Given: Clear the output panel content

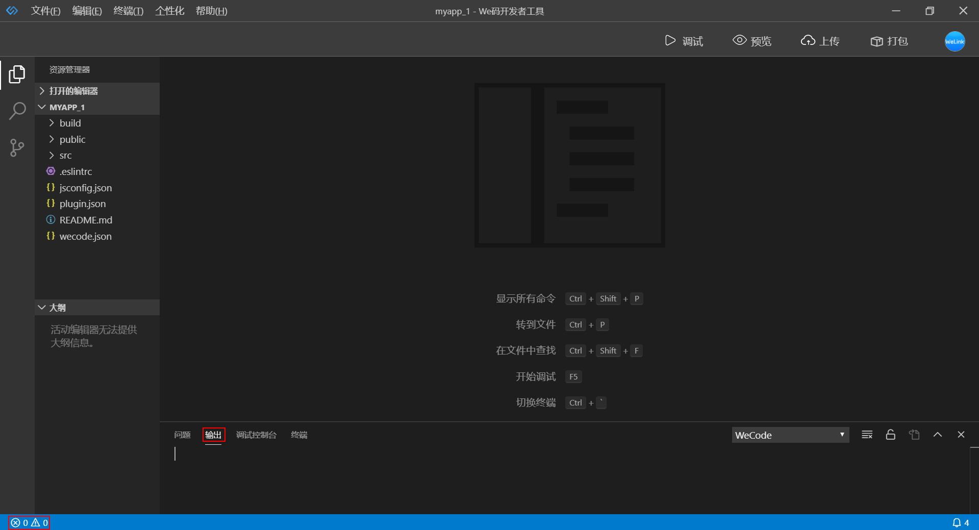Looking at the screenshot, I should [x=866, y=435].
